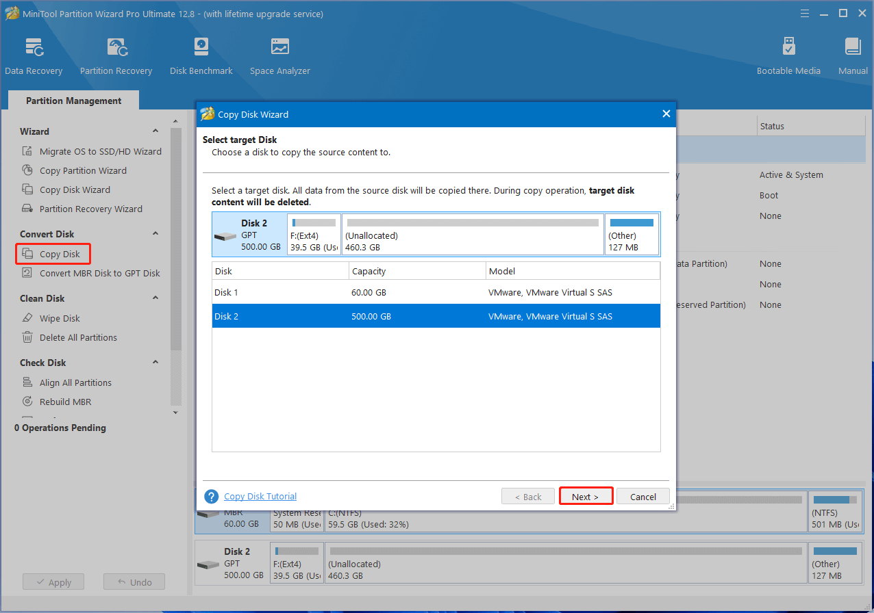
Task: Click the Capacity column header
Action: [416, 272]
